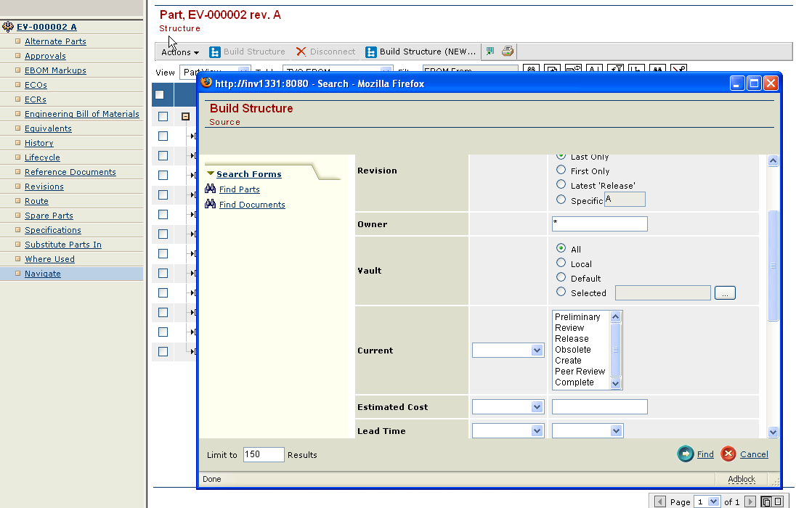Click the Find Parts link
Image resolution: width=796 pixels, height=508 pixels.
239,189
